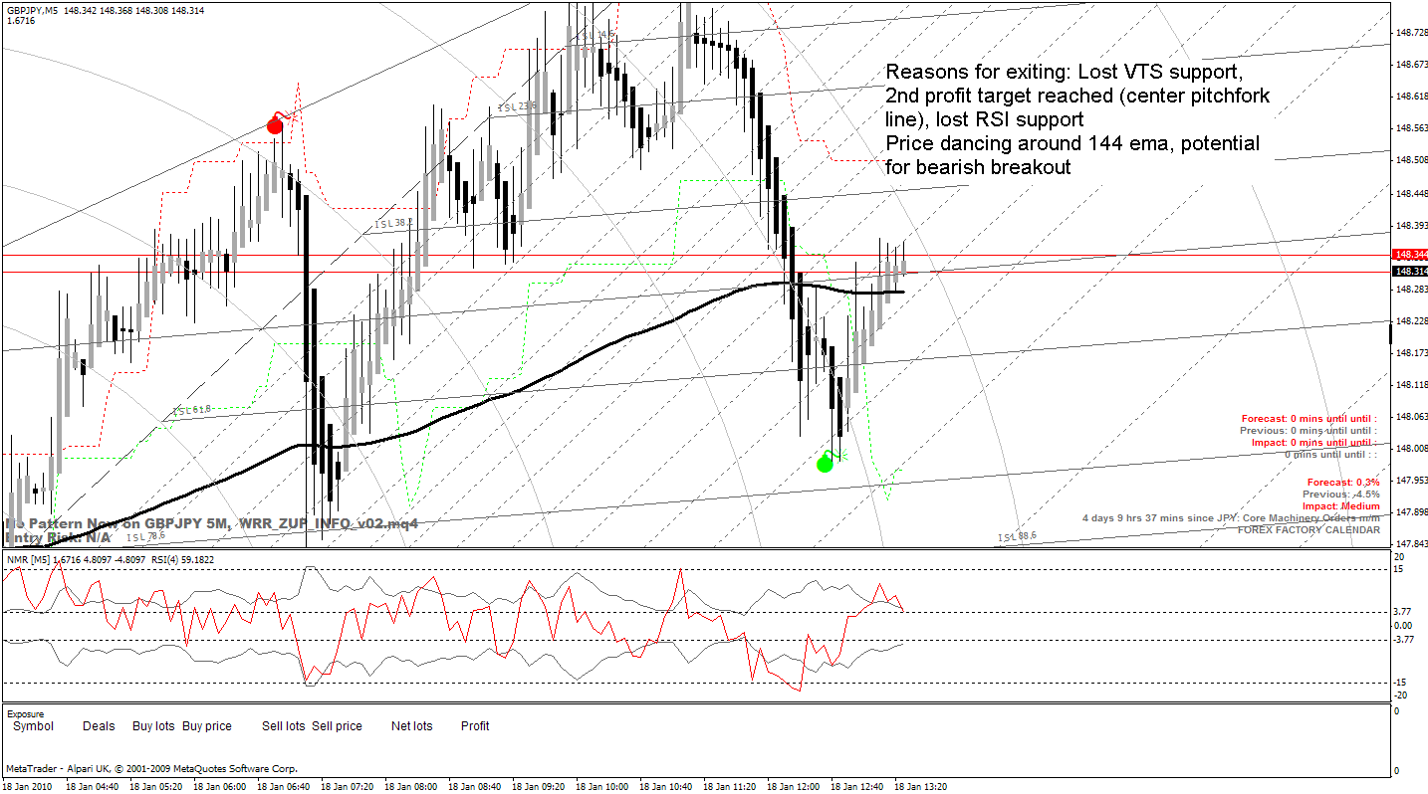Click the "Forecast: 0.3%" news value
1428x794 pixels.
coord(1343,482)
